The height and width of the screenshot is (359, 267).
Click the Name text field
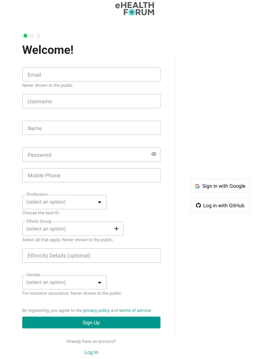click(x=91, y=128)
